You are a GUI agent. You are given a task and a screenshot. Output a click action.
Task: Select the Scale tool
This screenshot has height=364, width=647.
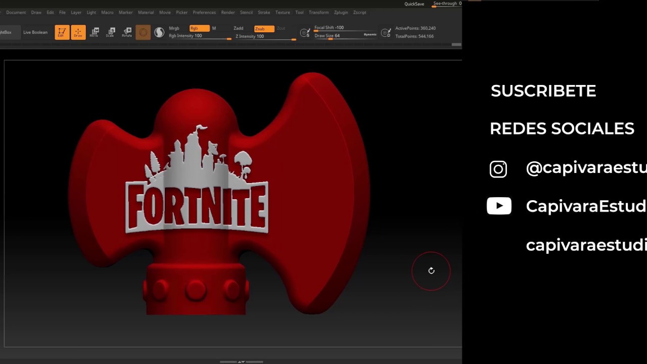click(110, 32)
